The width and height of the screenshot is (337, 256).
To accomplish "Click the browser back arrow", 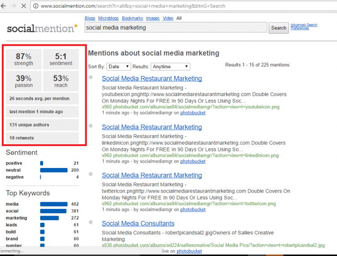I will 3,6.
